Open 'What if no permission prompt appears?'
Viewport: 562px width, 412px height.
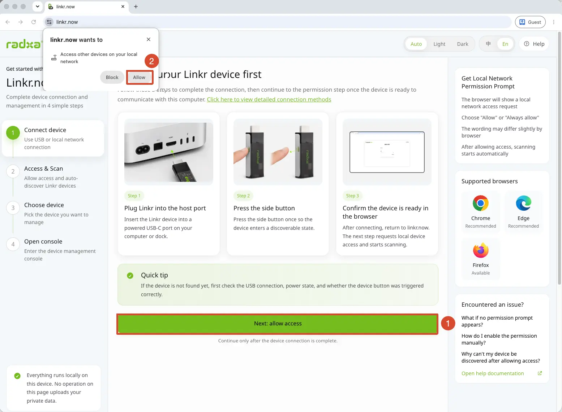coord(497,321)
